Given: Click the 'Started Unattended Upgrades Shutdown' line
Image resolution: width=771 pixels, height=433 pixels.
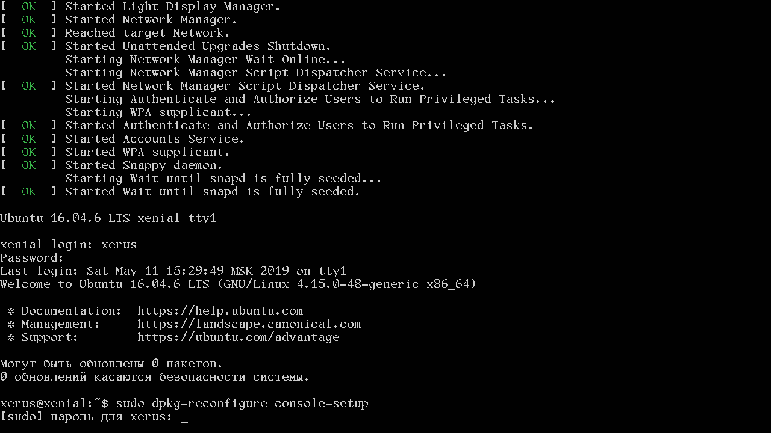Looking at the screenshot, I should point(198,46).
